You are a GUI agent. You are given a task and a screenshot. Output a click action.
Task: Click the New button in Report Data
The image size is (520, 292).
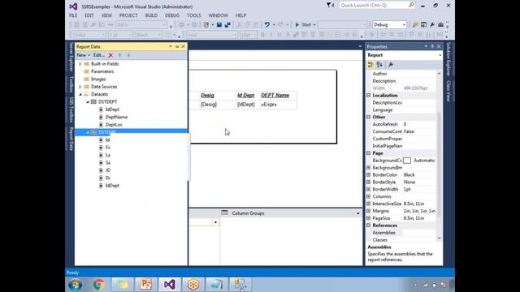83,55
